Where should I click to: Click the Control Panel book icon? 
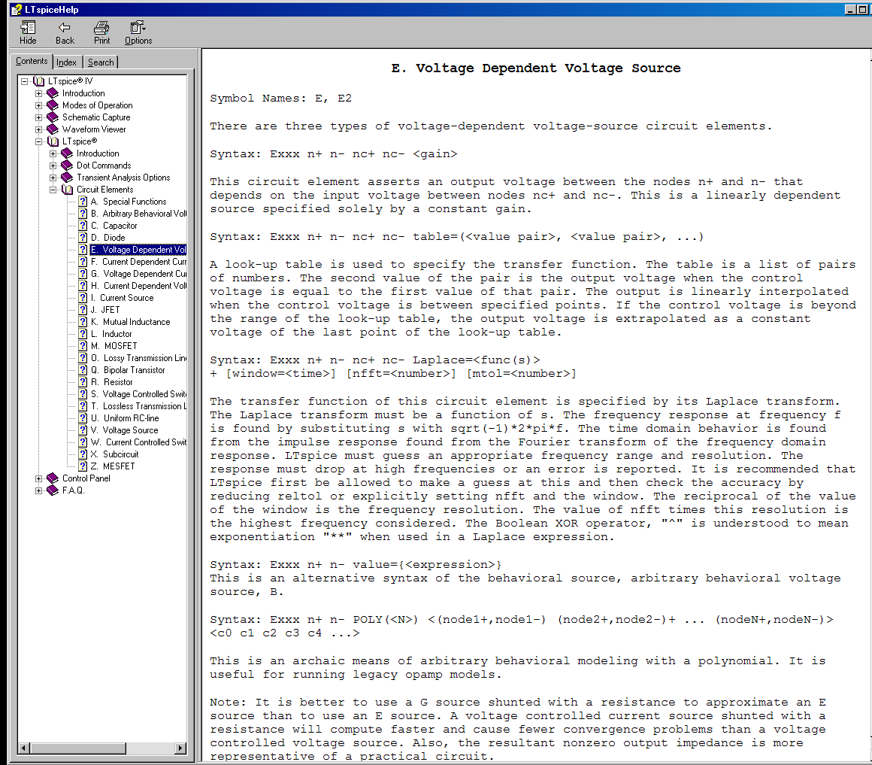tap(53, 478)
